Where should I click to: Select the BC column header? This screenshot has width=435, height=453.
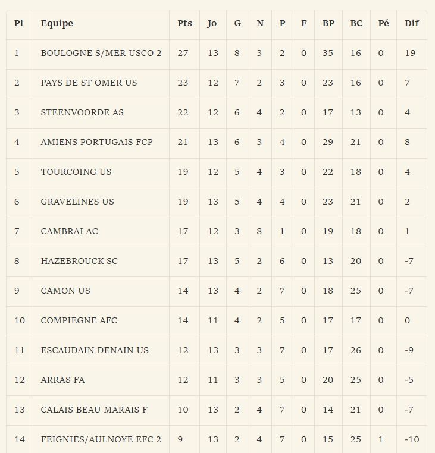tap(356, 23)
